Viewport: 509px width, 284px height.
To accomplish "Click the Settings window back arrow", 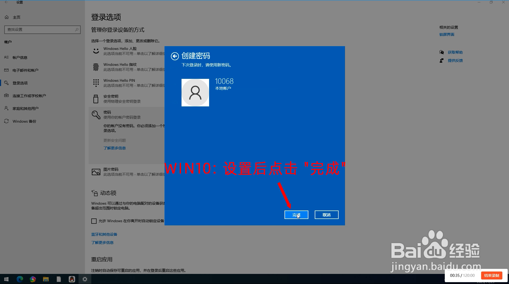I will tap(6, 2).
